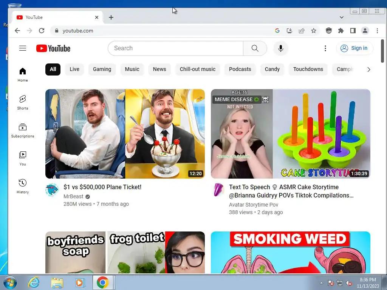Open $1 vs $500,000 Plane Ticket title
The image size is (387, 290).
point(102,187)
